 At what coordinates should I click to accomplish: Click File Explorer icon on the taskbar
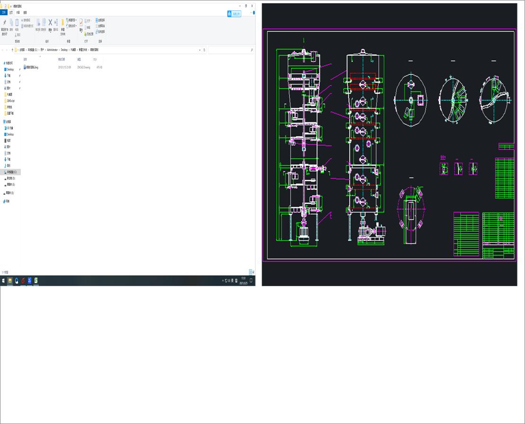(10, 281)
